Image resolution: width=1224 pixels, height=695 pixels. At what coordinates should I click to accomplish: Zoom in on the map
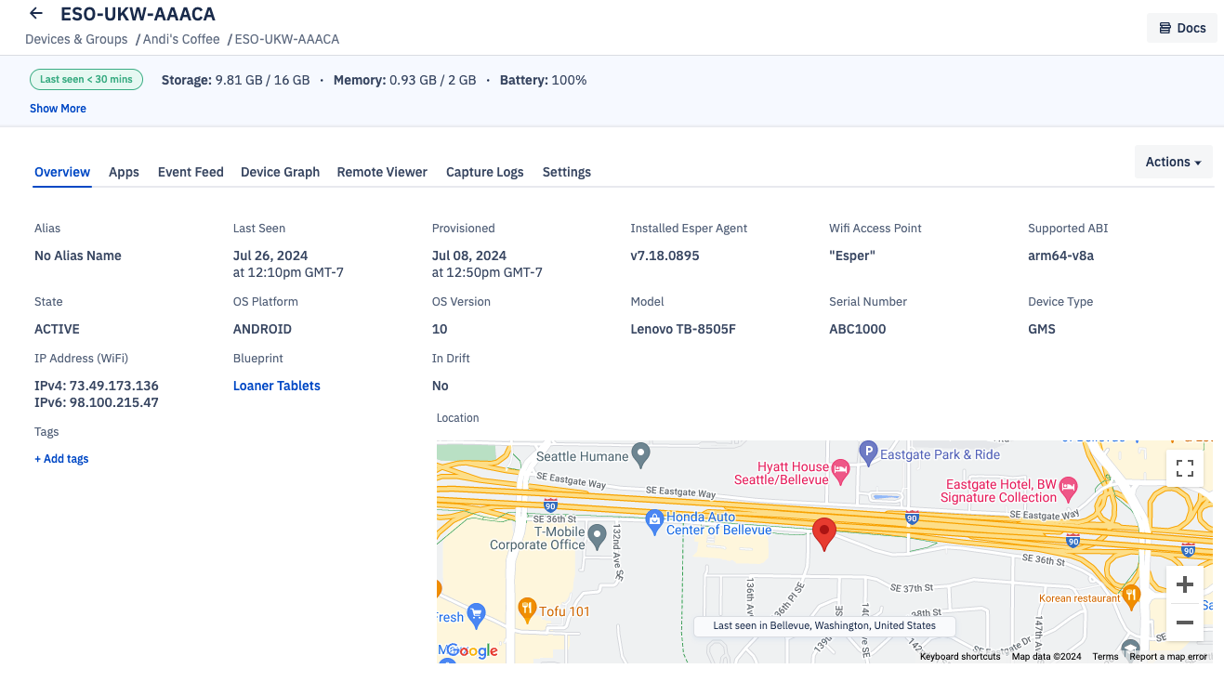click(1185, 585)
